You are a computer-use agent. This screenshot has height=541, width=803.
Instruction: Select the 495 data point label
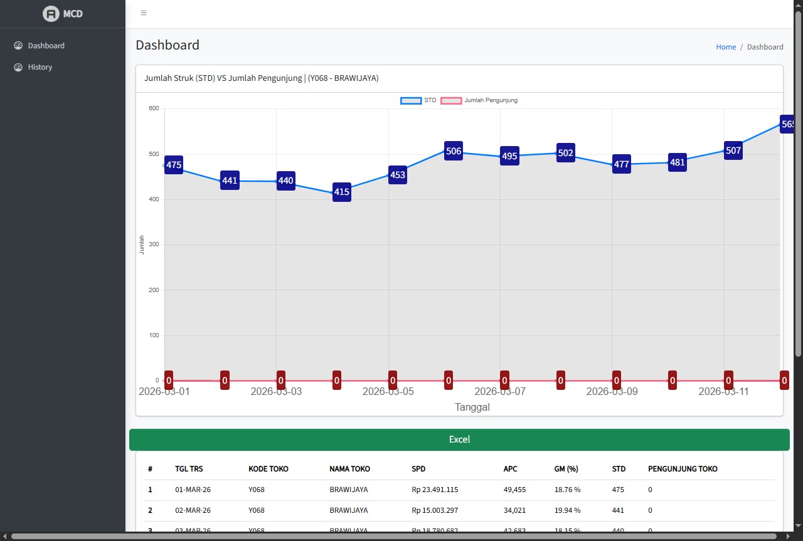(x=509, y=155)
